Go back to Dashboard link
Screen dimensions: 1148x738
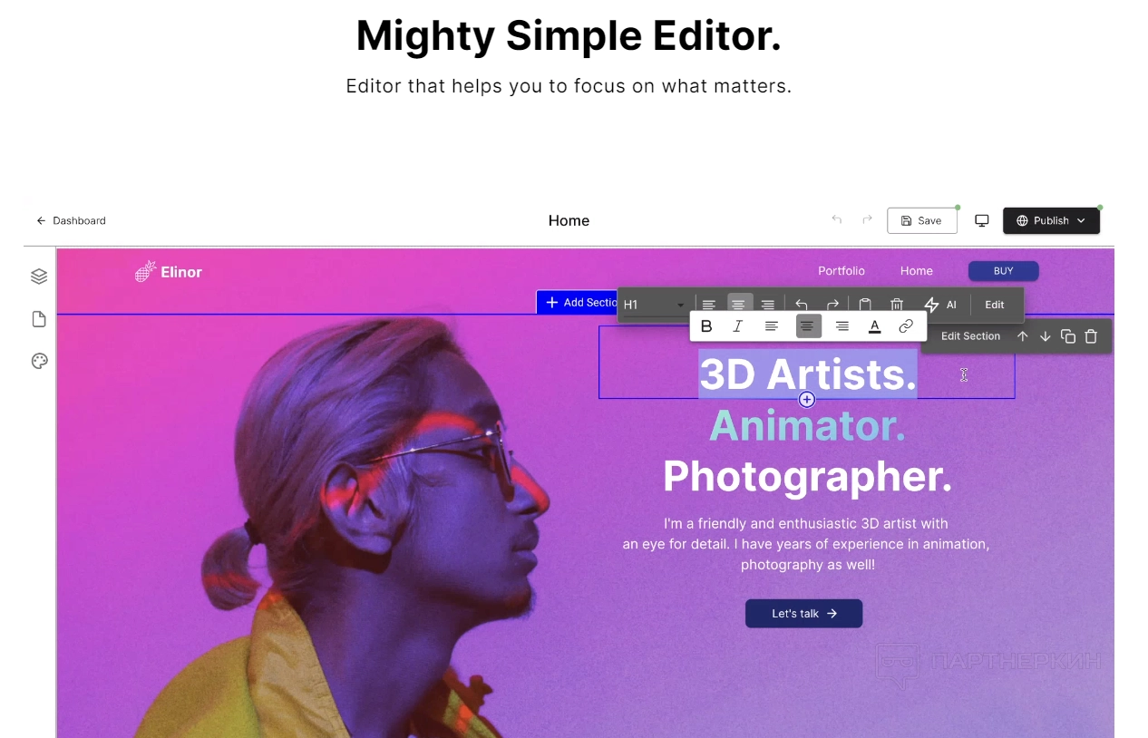tap(71, 220)
